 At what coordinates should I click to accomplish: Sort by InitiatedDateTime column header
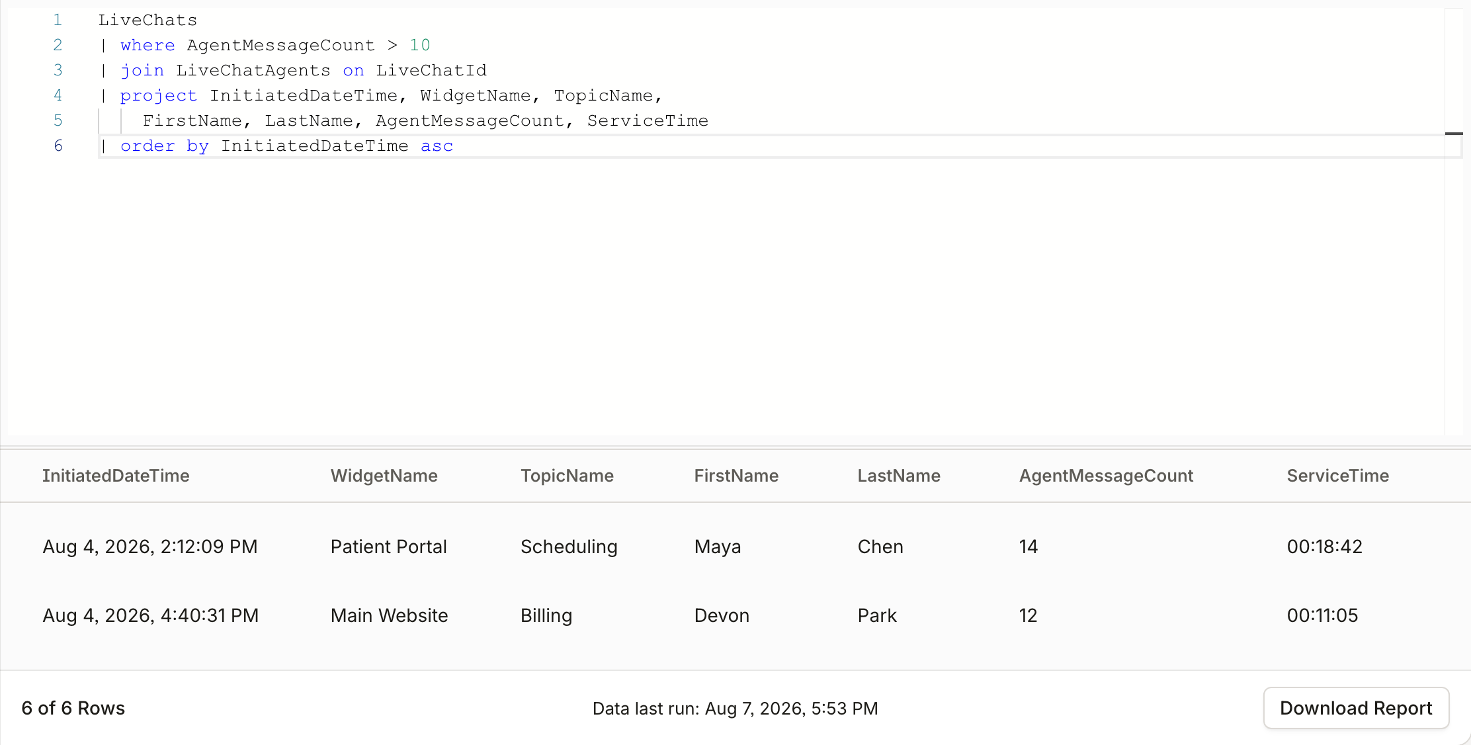tap(116, 476)
